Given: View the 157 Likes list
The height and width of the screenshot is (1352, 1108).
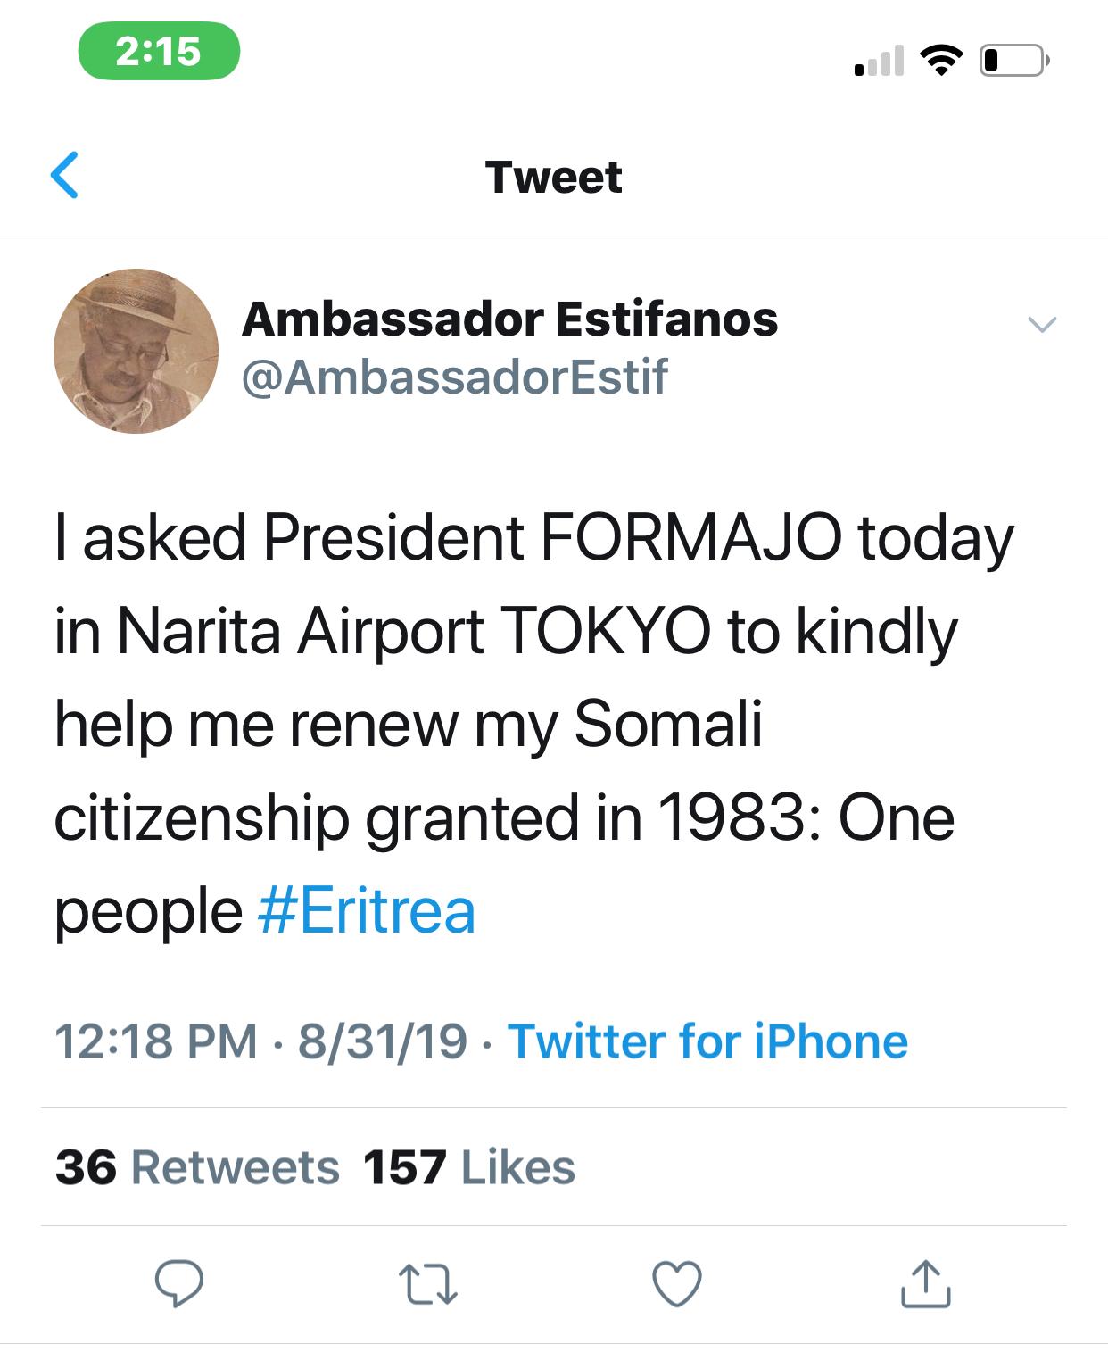Looking at the screenshot, I should [x=469, y=1167].
